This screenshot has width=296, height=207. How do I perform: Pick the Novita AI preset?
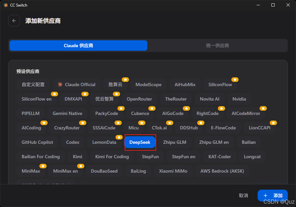pyautogui.click(x=210, y=99)
